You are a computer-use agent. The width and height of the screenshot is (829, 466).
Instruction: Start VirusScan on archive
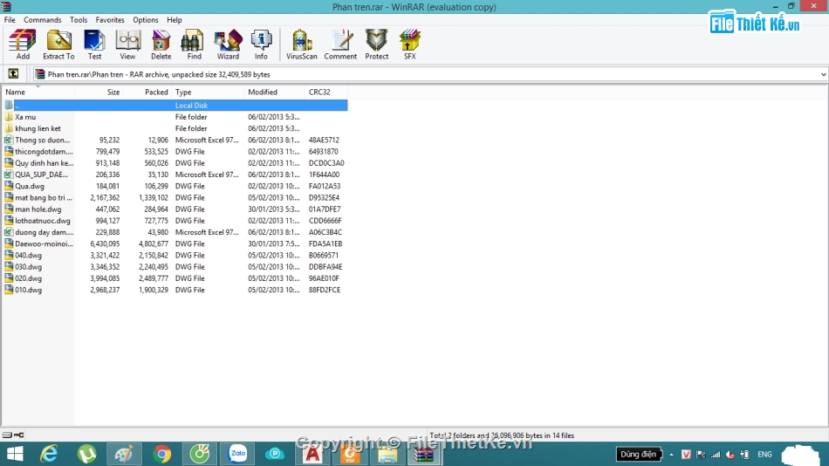pyautogui.click(x=301, y=45)
